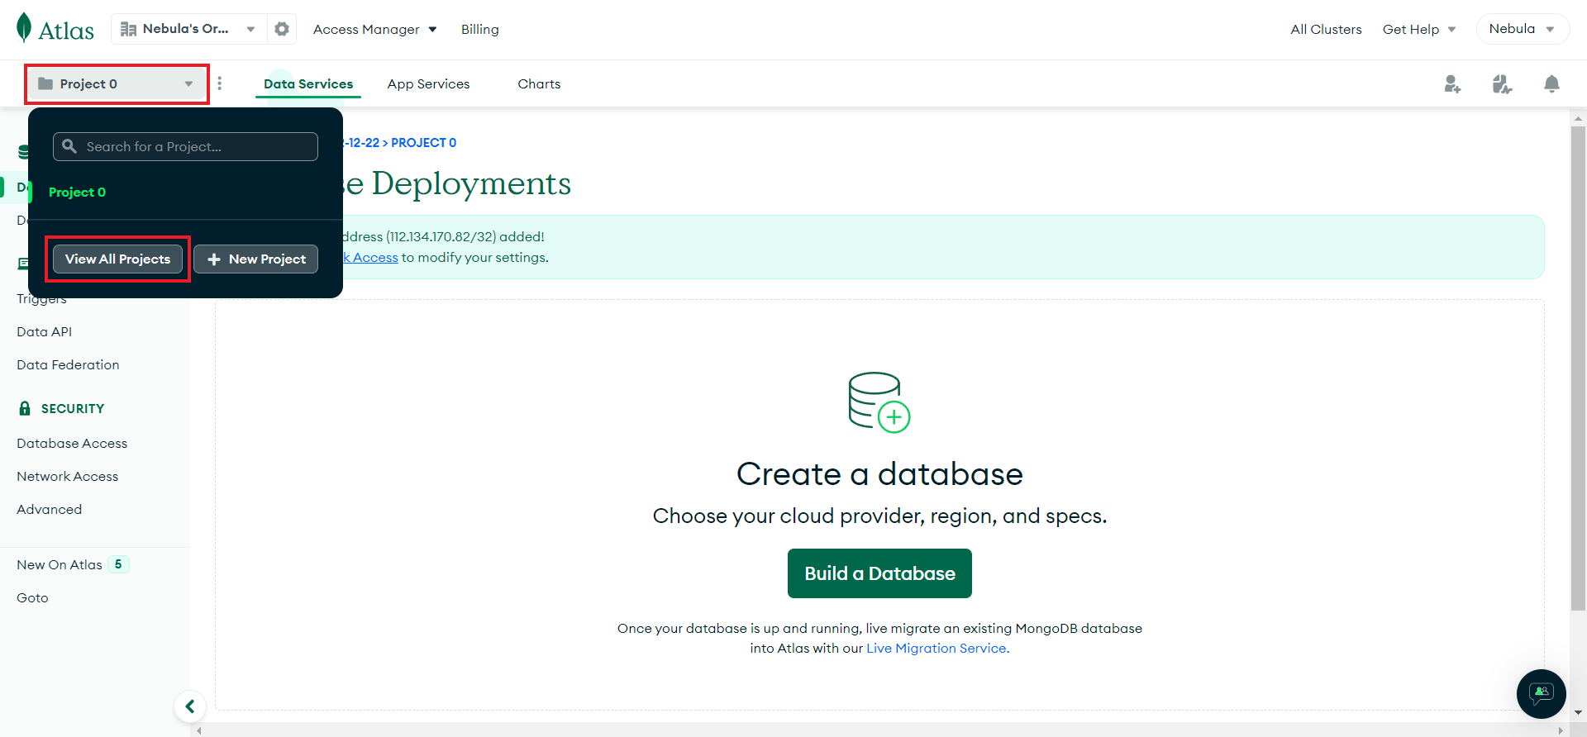This screenshot has height=737, width=1587.
Task: Open Data Federation in the sidebar
Action: (x=68, y=364)
